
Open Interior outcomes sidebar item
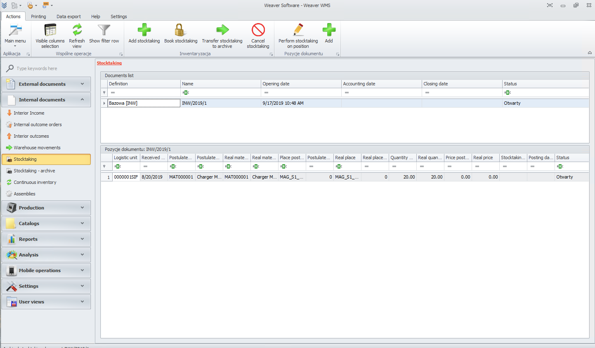pos(31,136)
